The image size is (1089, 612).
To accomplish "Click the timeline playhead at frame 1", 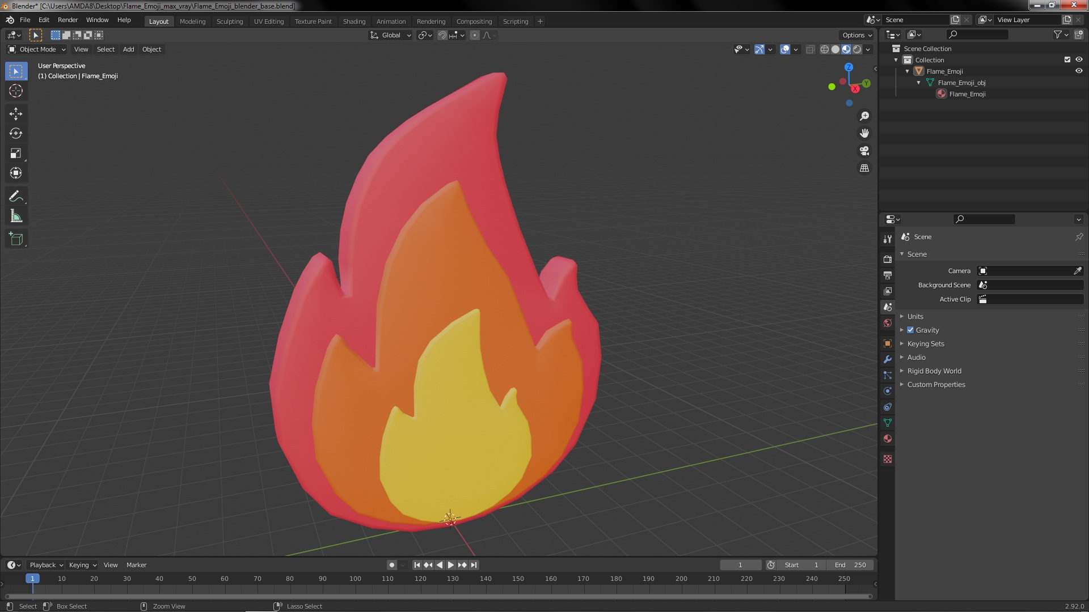I will pos(32,579).
